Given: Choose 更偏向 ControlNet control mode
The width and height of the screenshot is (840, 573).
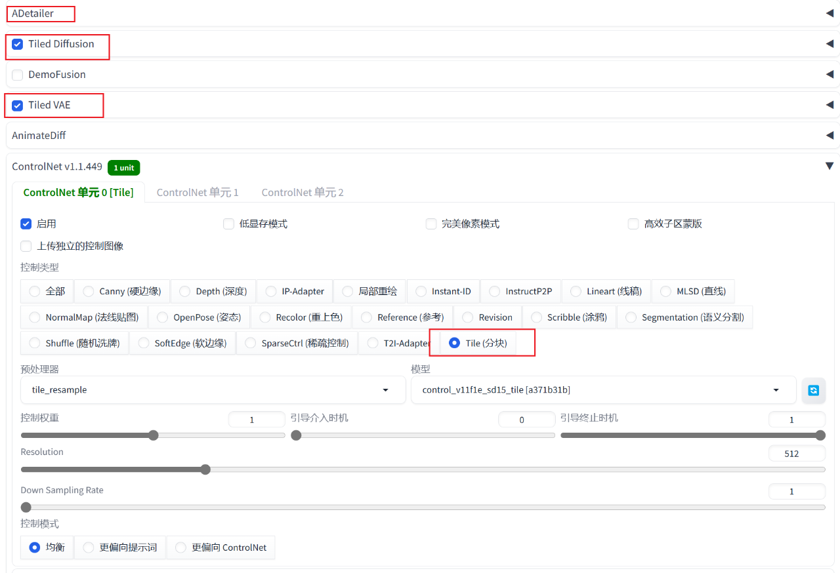Looking at the screenshot, I should tap(220, 547).
